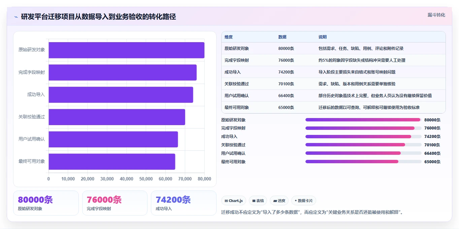This screenshot has height=229, width=459.
Task: Click the 80000条 cell in the table
Action: point(286,48)
